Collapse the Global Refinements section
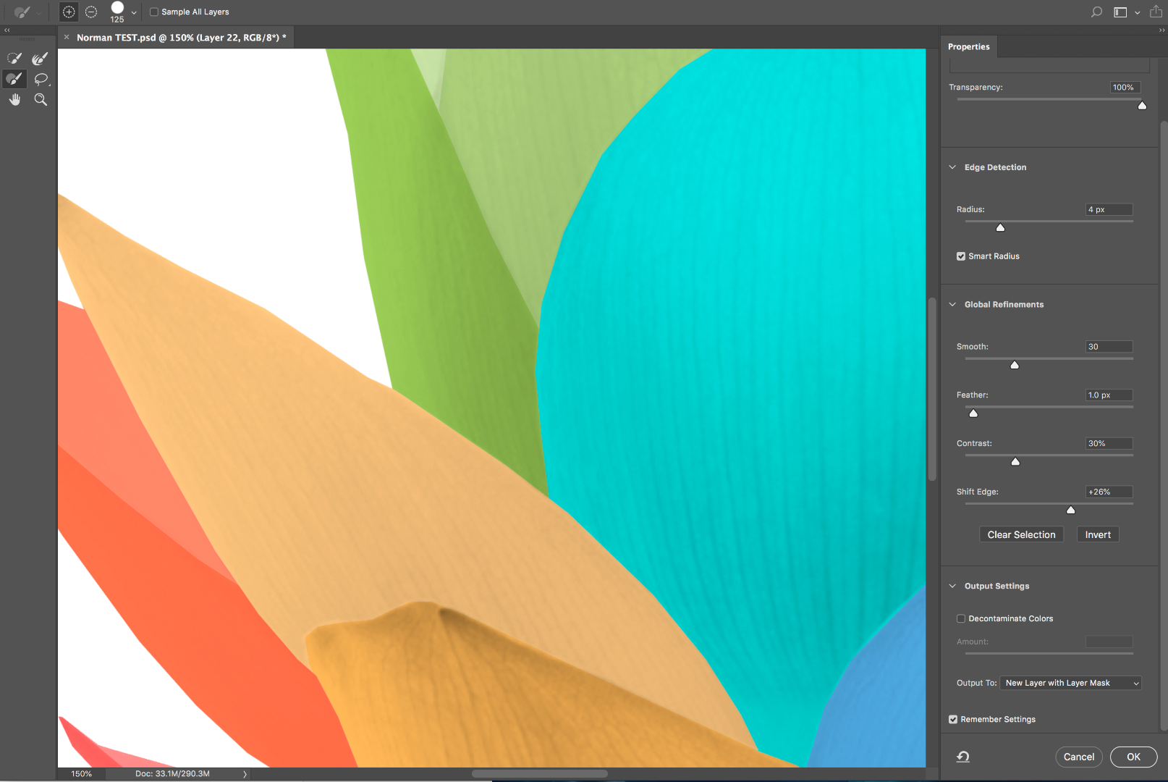The image size is (1168, 782). [952, 305]
